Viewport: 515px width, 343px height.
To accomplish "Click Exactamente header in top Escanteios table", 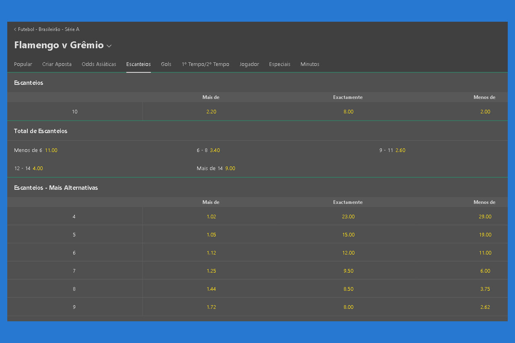I will 348,97.
